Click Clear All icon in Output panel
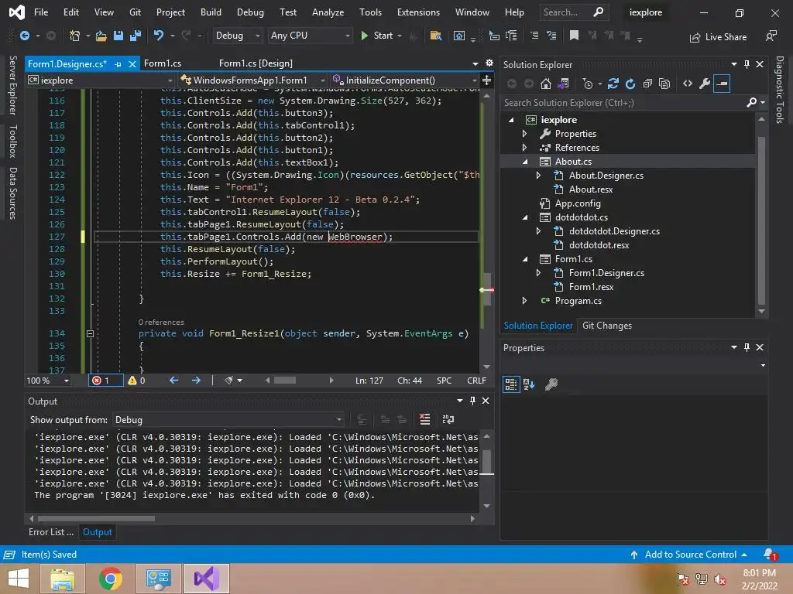 424,419
